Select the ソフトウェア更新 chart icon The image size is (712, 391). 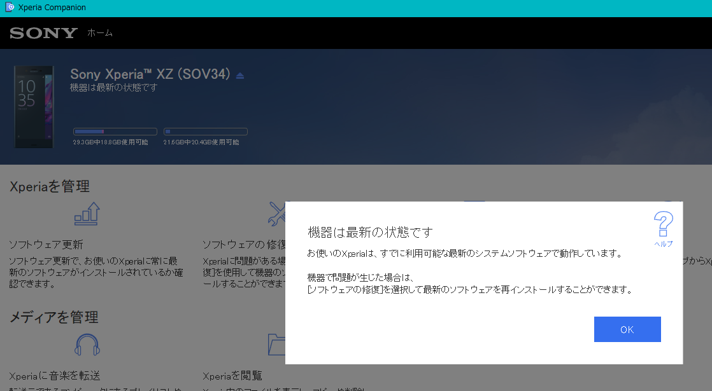point(86,215)
